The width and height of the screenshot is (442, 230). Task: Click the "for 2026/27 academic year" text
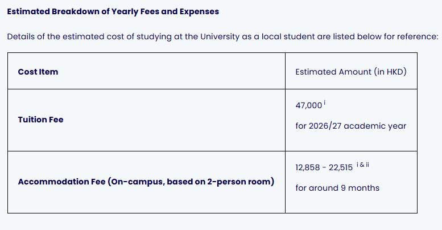click(x=350, y=126)
